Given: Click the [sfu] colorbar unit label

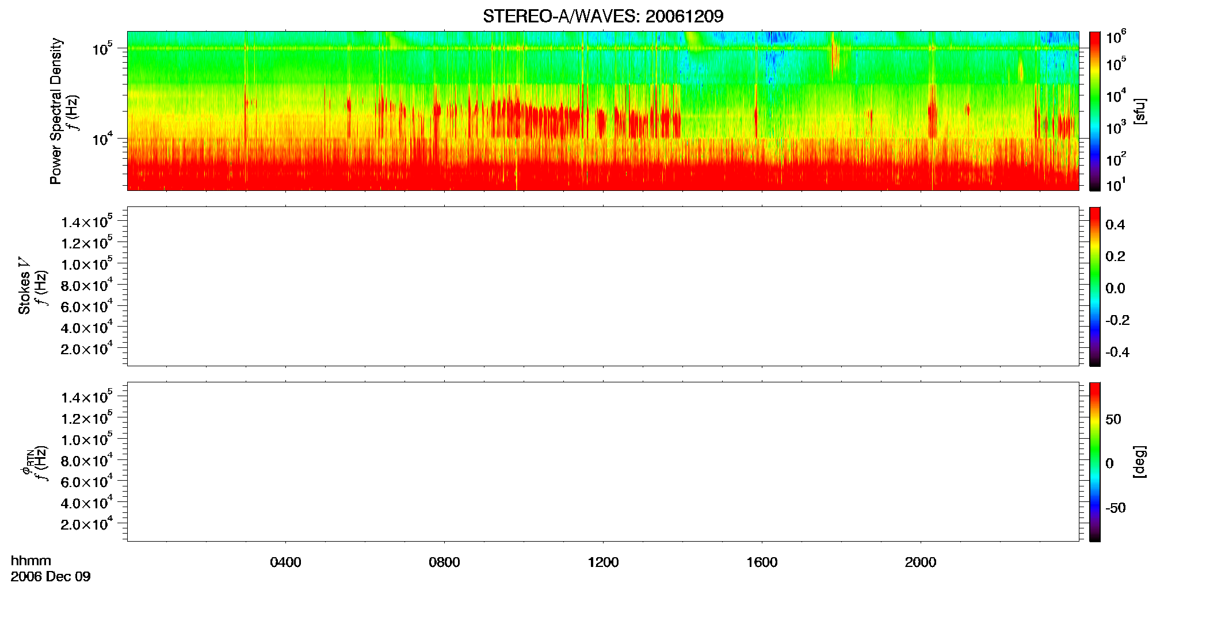Looking at the screenshot, I should tap(1140, 111).
